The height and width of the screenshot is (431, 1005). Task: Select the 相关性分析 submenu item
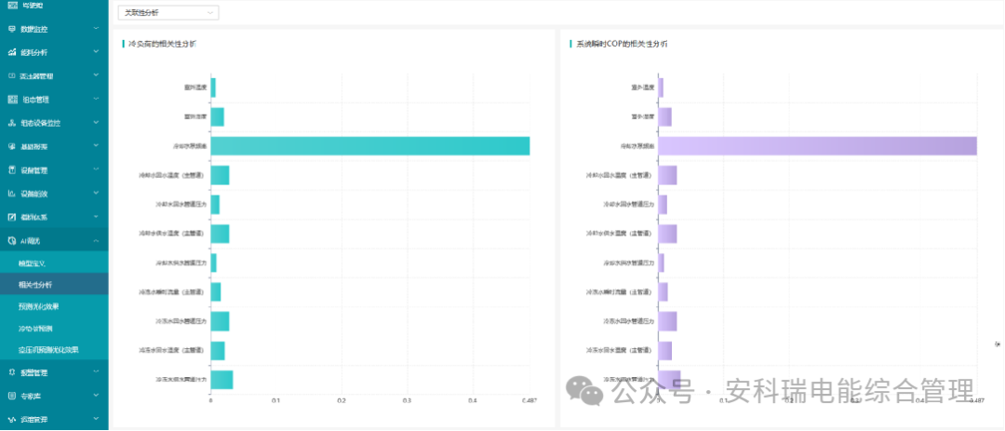pos(36,285)
